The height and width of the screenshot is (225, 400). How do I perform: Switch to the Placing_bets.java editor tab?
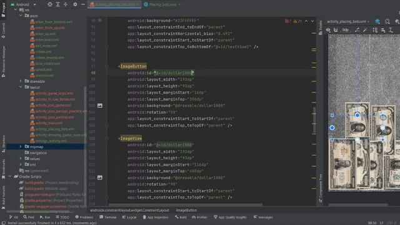click(162, 4)
